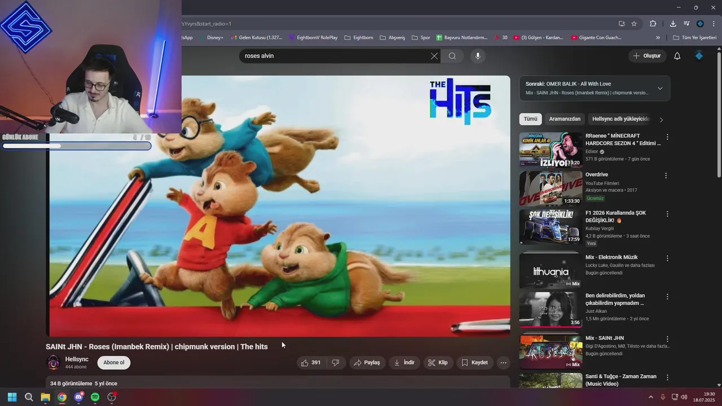Clear the search box with the X icon
Image resolution: width=722 pixels, height=406 pixels.
coord(434,56)
